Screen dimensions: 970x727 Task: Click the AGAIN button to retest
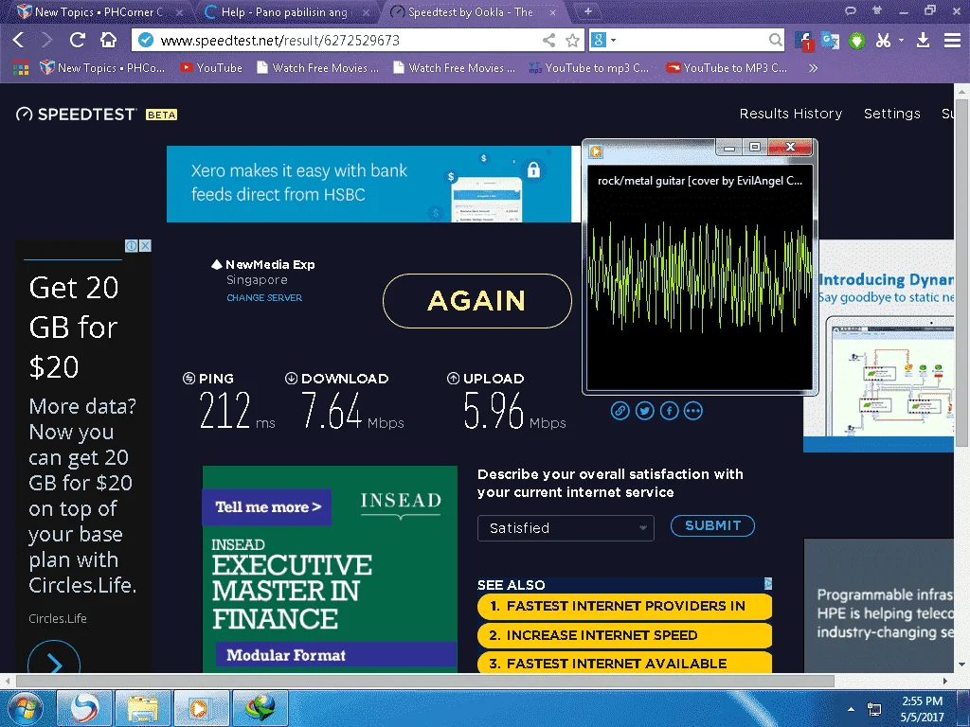click(477, 301)
